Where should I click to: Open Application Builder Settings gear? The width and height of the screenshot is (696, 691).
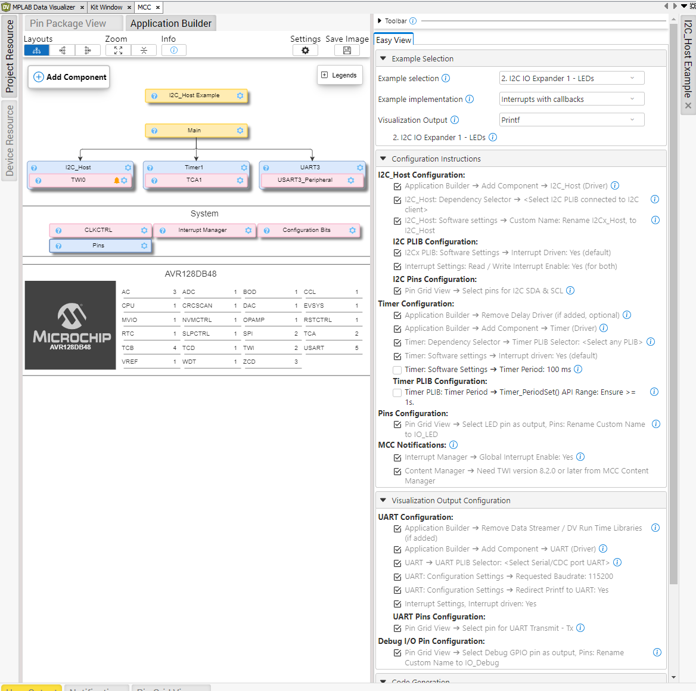(x=305, y=51)
